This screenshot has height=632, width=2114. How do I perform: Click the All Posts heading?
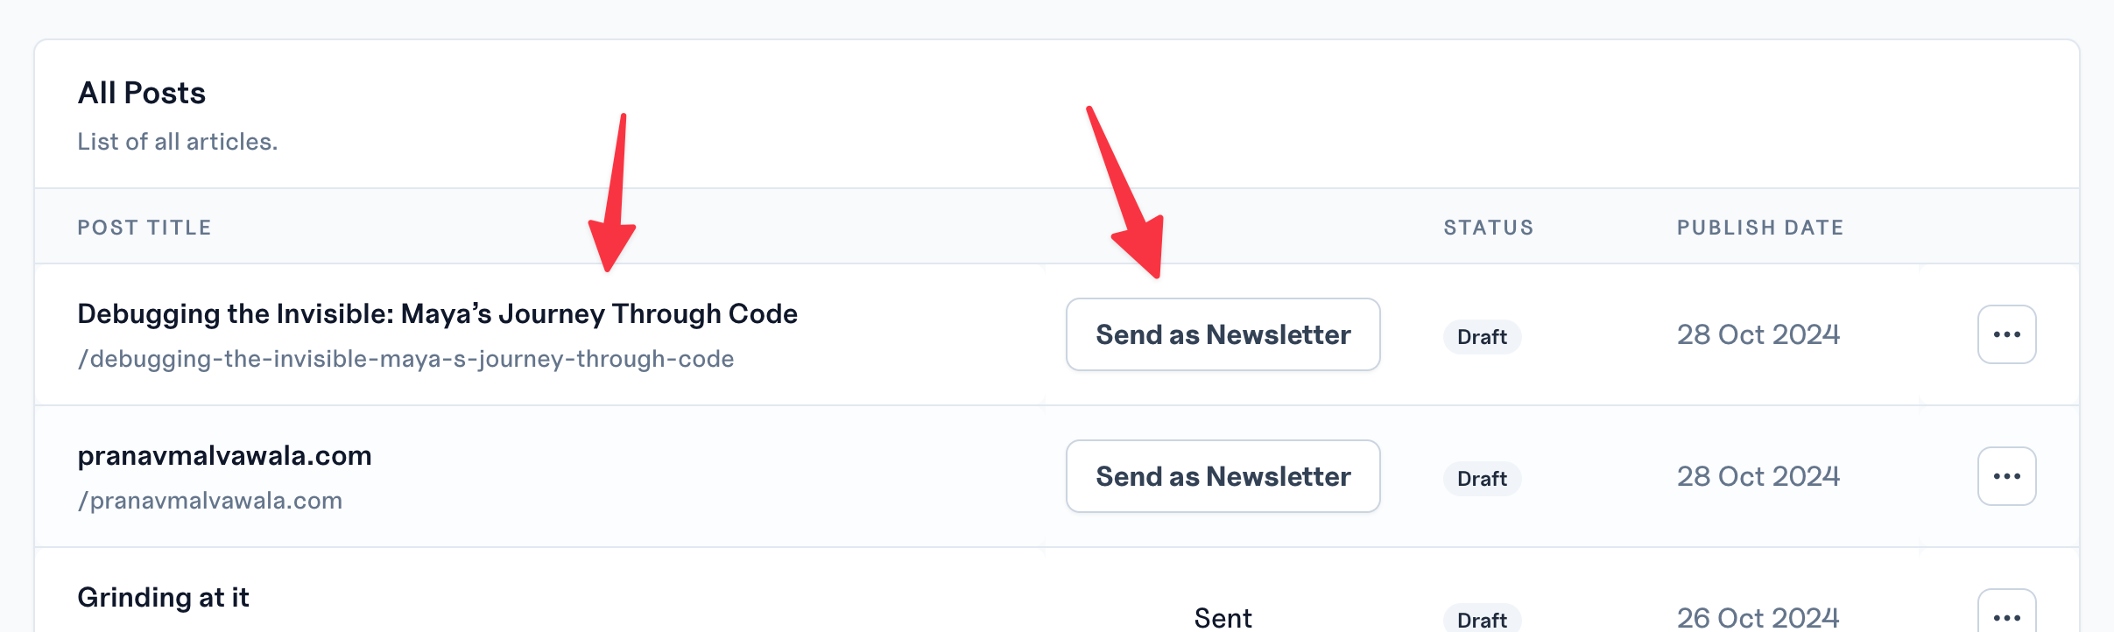click(142, 93)
